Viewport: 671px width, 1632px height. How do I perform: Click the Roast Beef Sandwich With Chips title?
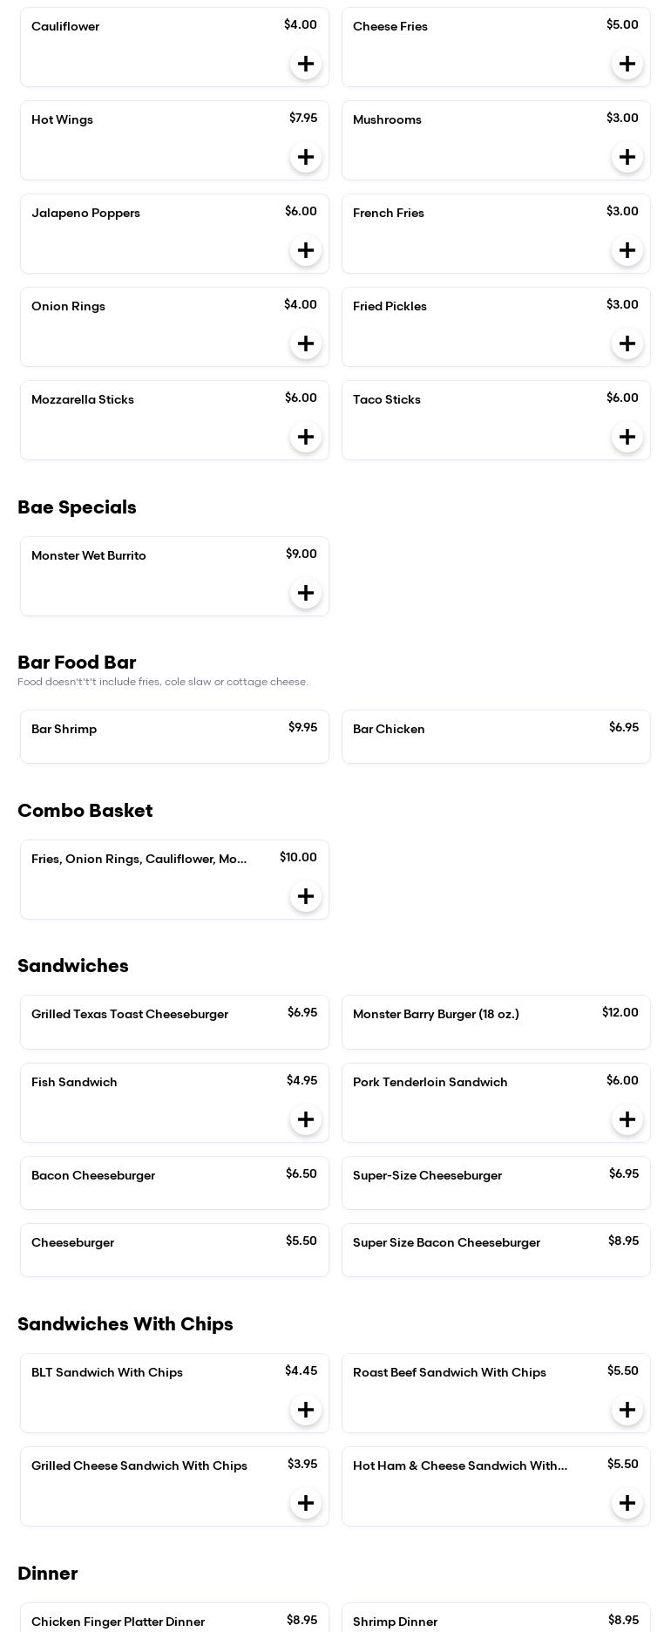[450, 1373]
